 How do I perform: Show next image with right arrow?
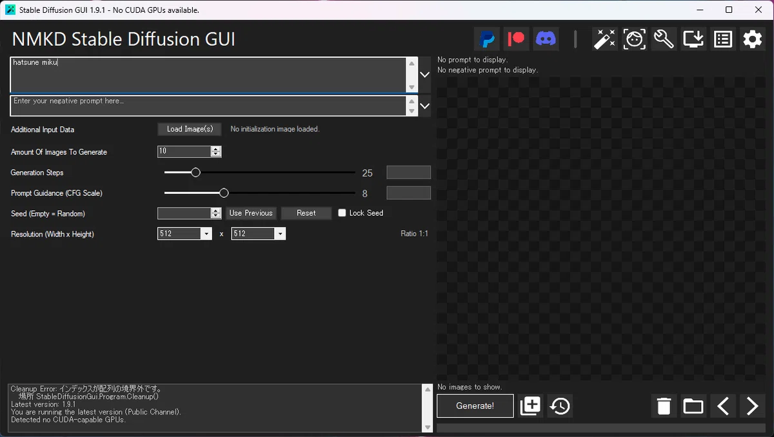[753, 405]
